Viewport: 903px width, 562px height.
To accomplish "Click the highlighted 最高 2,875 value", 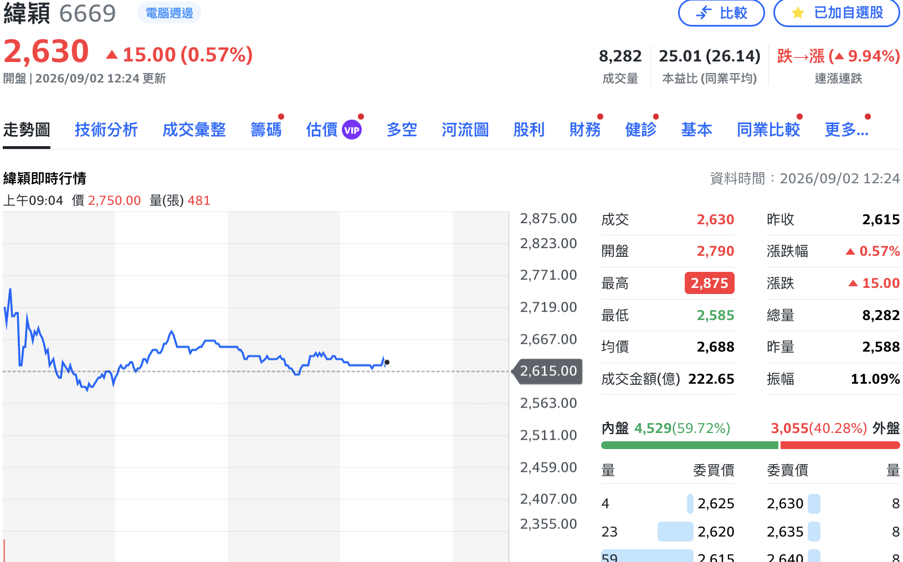I will pyautogui.click(x=710, y=283).
